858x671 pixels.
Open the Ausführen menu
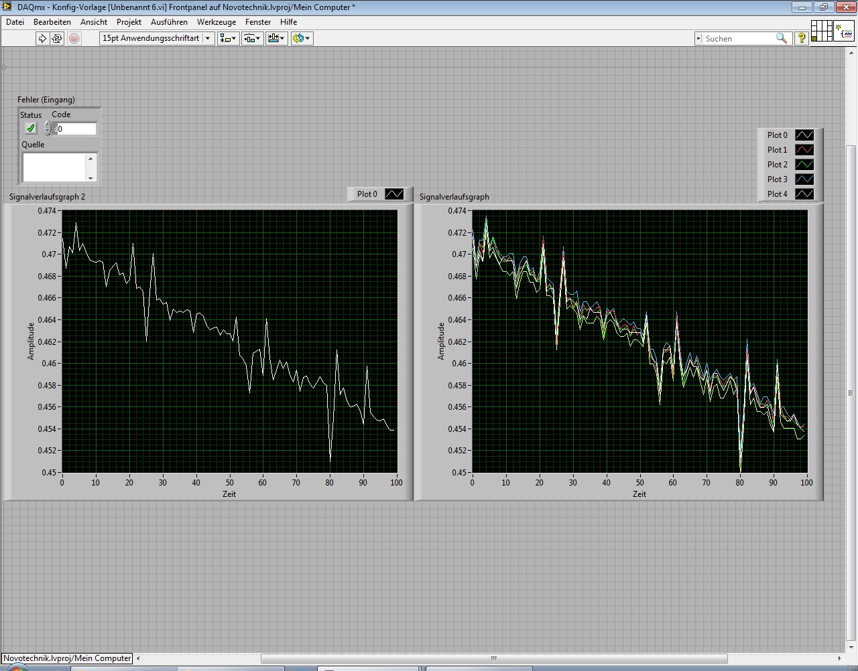[169, 22]
